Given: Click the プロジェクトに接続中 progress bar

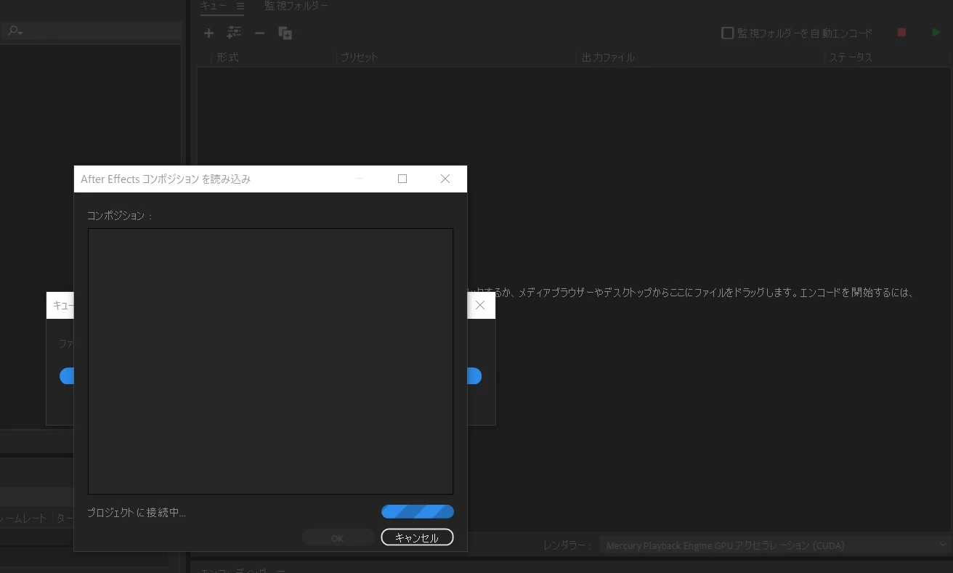Looking at the screenshot, I should coord(418,512).
